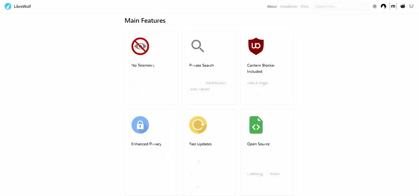
Task: Open the Codeberg mountain icon in header
Action: pos(383,6)
